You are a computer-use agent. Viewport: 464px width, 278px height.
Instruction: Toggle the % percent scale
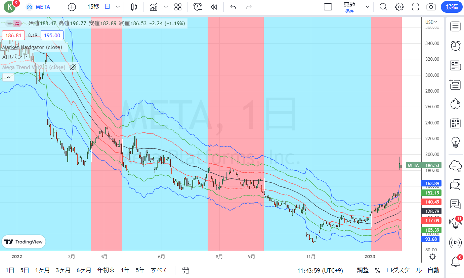tap(378, 270)
